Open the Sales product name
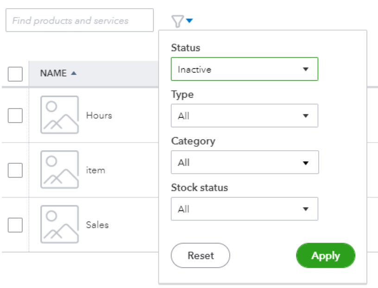The height and width of the screenshot is (288, 378). tap(97, 225)
